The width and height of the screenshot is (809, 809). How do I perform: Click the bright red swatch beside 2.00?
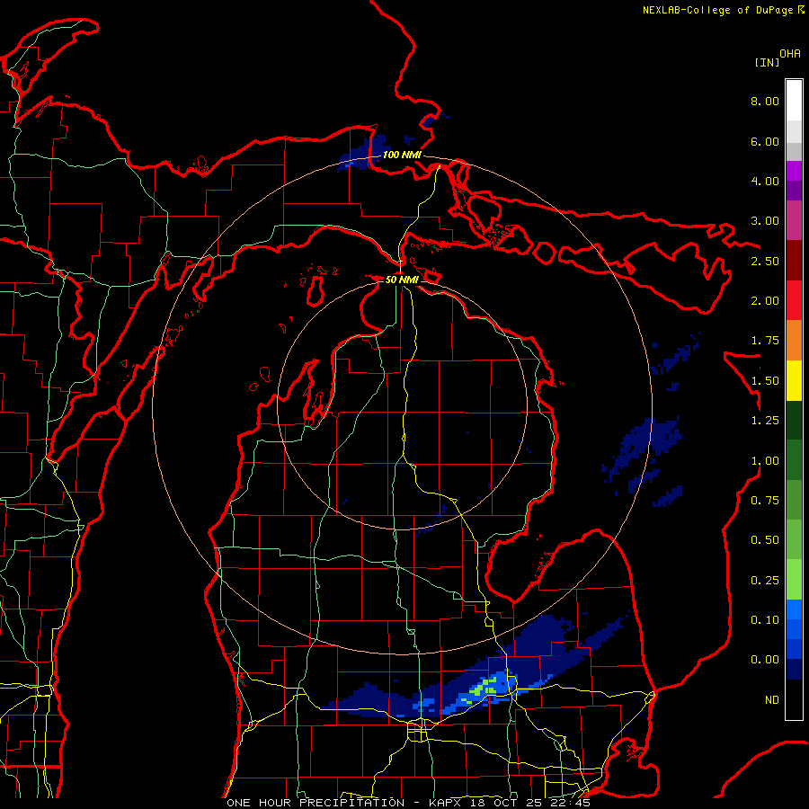click(794, 300)
